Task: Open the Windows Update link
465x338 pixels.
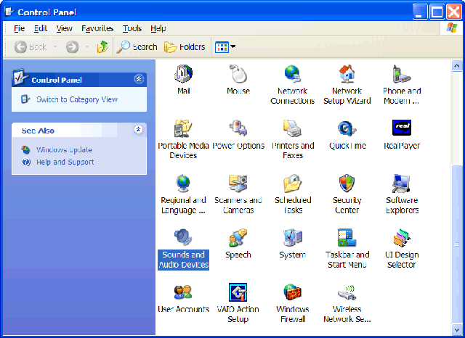Action: (x=64, y=149)
